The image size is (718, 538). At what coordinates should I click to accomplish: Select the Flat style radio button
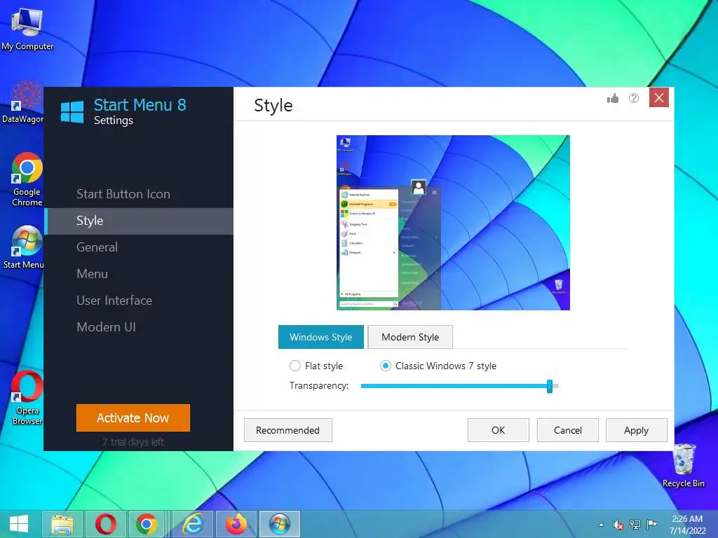tap(295, 366)
